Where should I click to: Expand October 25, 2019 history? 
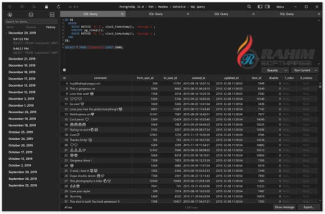pyautogui.click(x=21, y=132)
